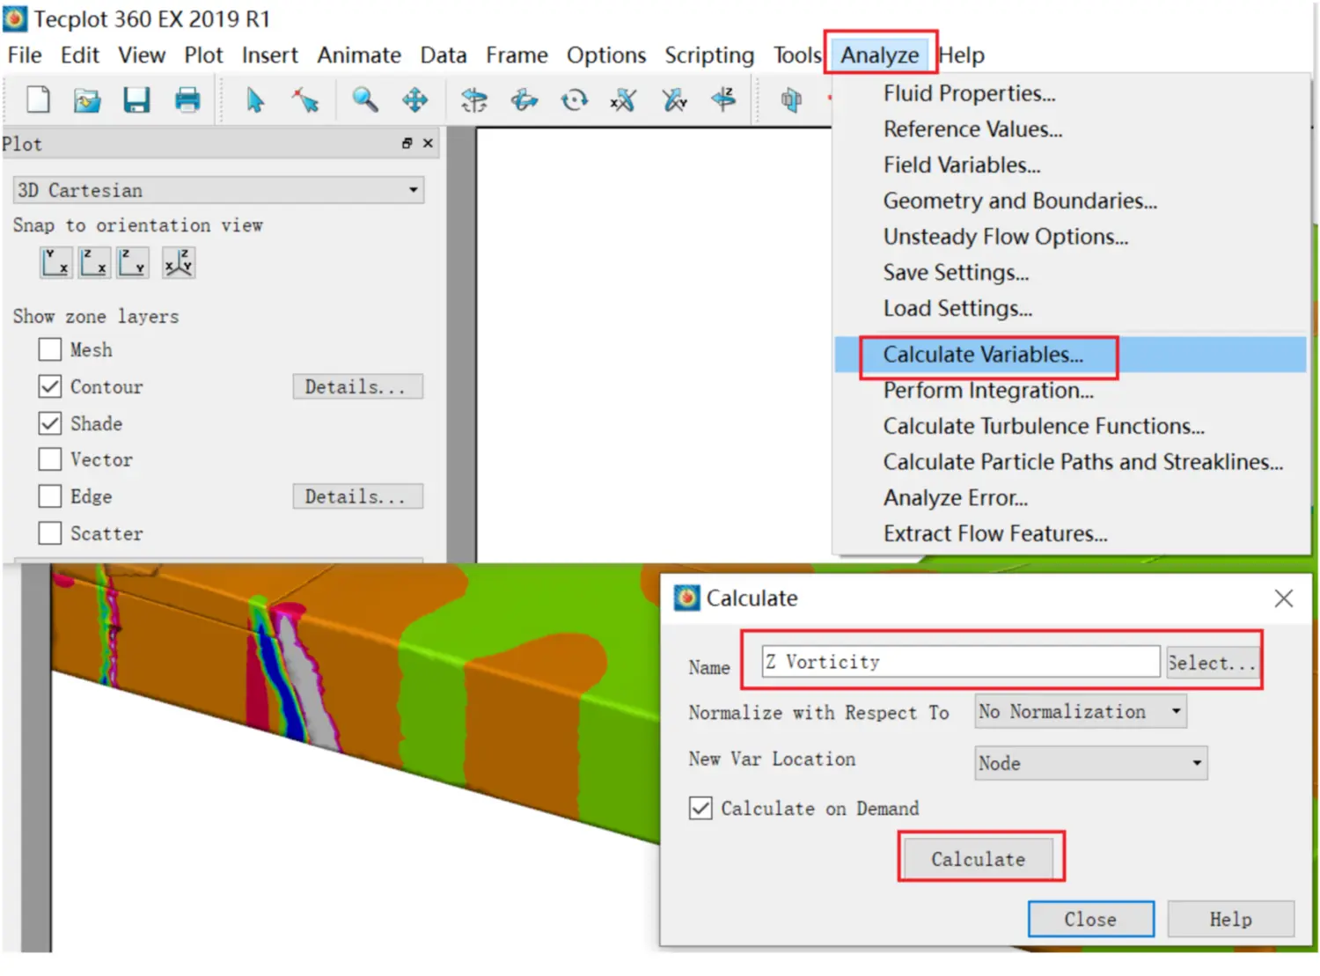Enable the Scatter zone layer
Screen dimensions: 1320x976
(50, 533)
